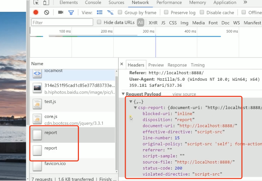Switch to large request rows view icon
Image resolution: width=262 pixels, height=181 pixels.
coord(99,12)
